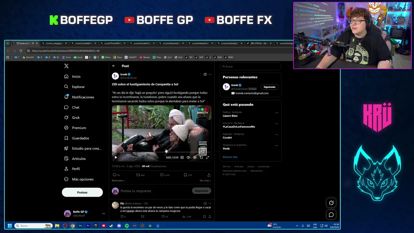Screen dimensions: 414x233
Task: Like tronk's post with the heart
Action: tap(162, 175)
